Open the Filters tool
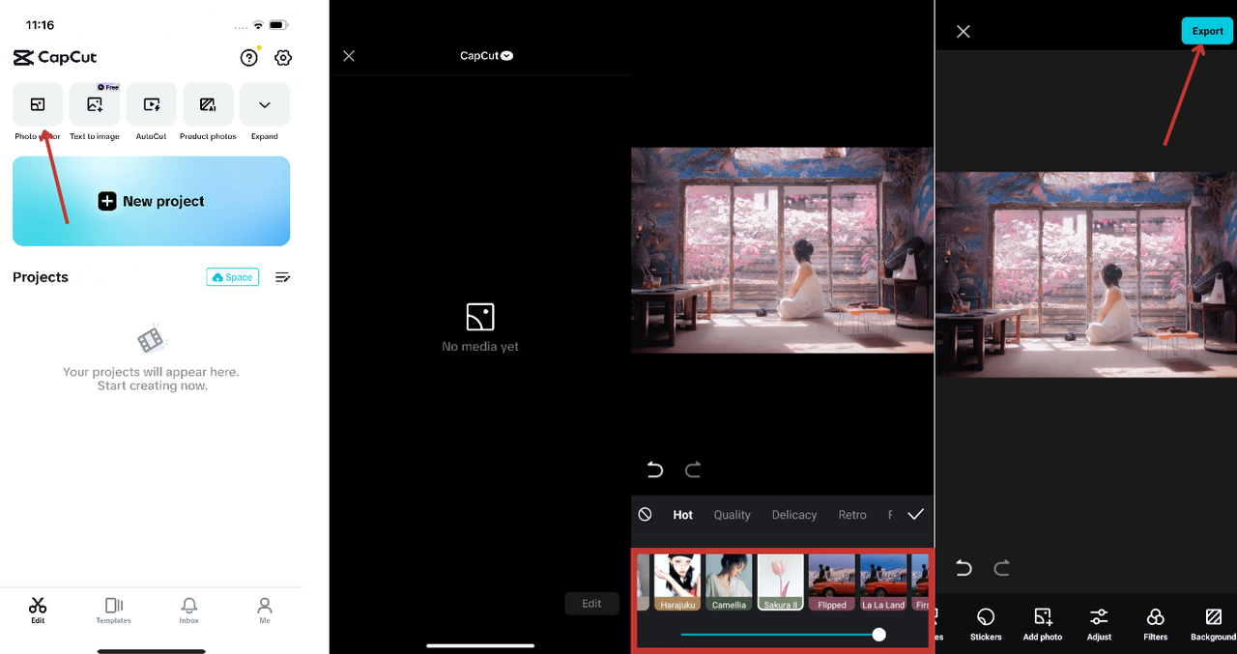Image resolution: width=1237 pixels, height=654 pixels. (x=1155, y=624)
